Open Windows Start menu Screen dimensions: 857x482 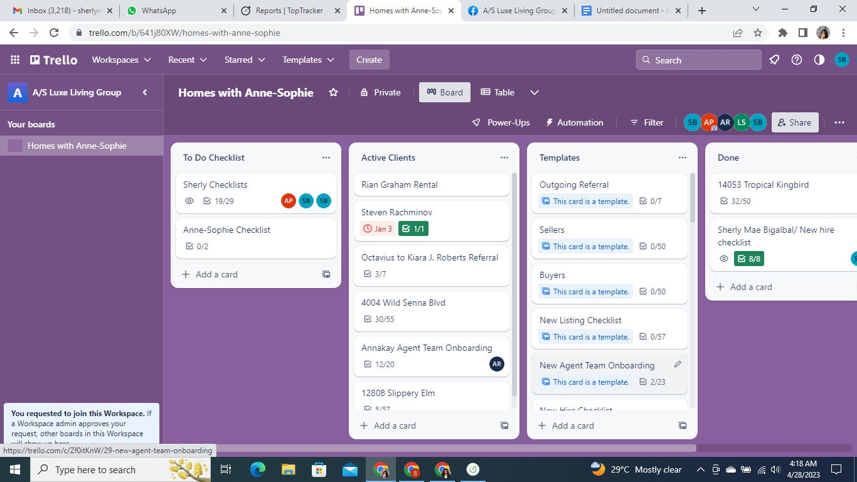[x=15, y=469]
